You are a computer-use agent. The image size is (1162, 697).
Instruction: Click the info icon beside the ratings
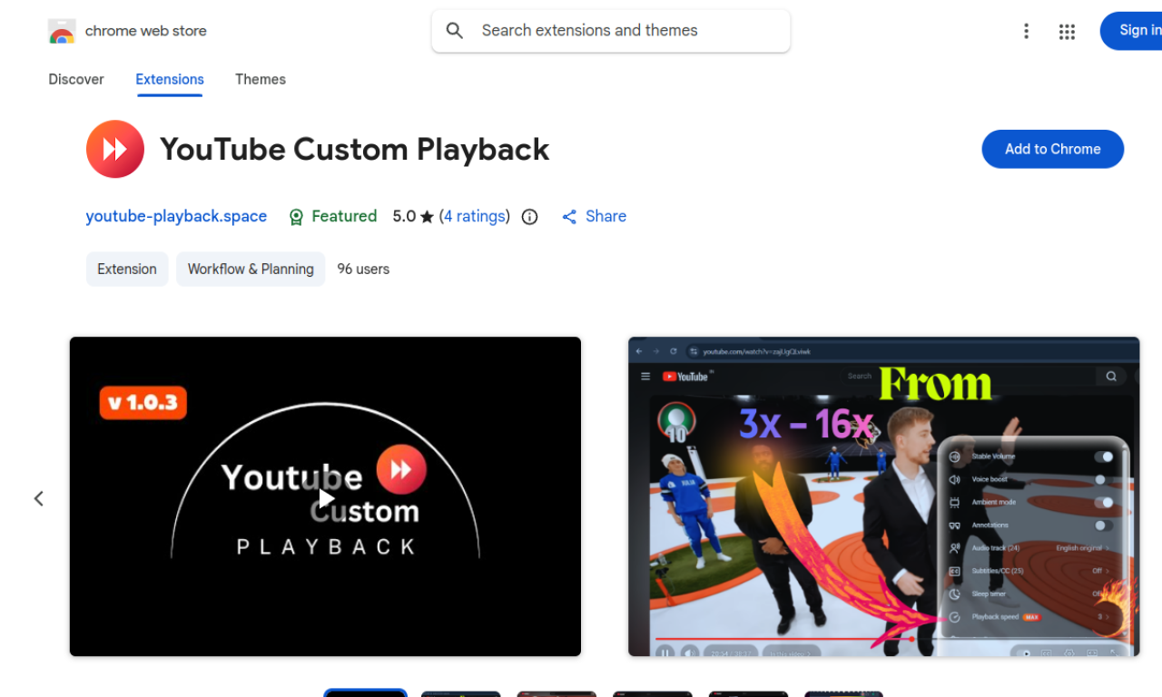(529, 216)
